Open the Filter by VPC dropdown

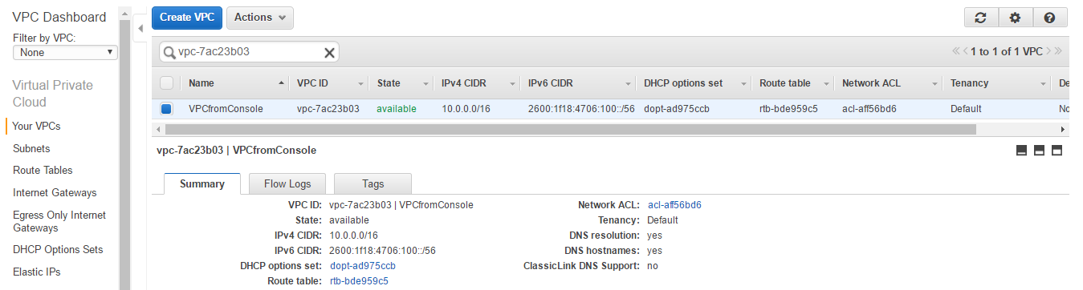65,52
